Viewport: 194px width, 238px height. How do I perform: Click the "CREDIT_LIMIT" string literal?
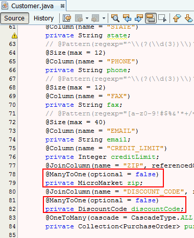click(135, 148)
